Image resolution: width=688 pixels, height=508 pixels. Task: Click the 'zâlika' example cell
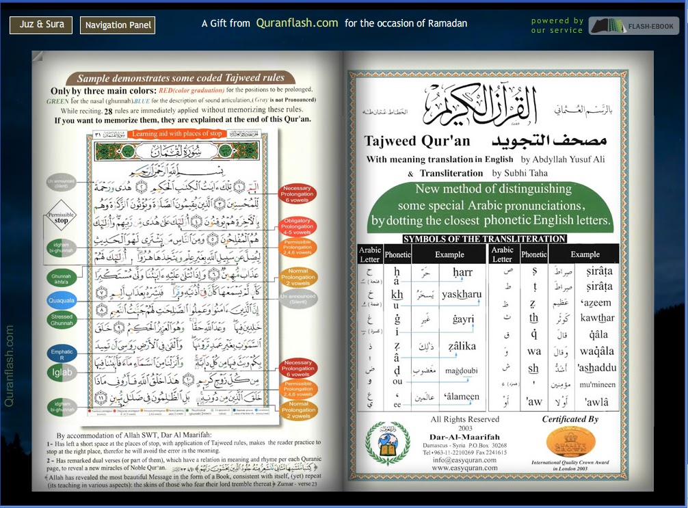(462, 346)
